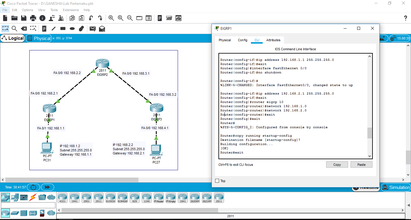The image size is (411, 220).
Task: Click Fast Forward Time button
Action: pos(47,187)
